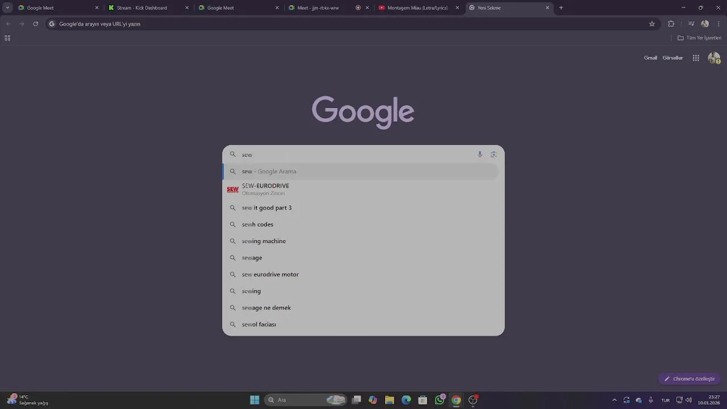Switch to the first Google Meet tab
Viewport: 727px width, 409px height.
point(58,8)
